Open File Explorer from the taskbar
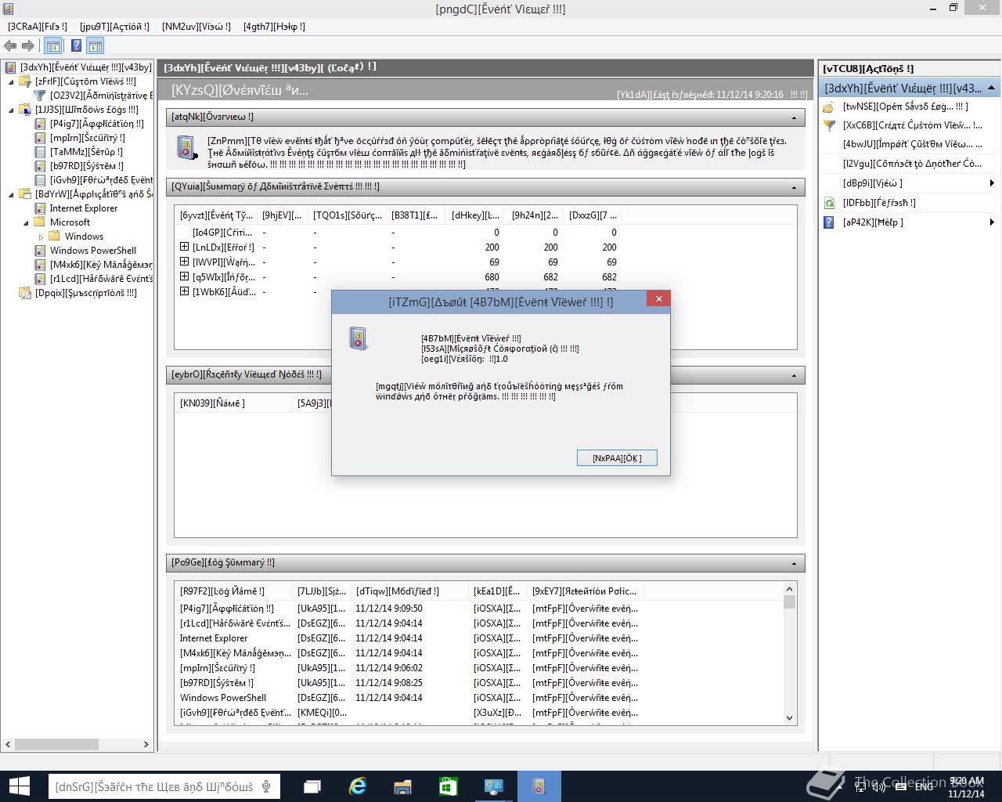Image resolution: width=1002 pixels, height=802 pixels. (x=402, y=786)
